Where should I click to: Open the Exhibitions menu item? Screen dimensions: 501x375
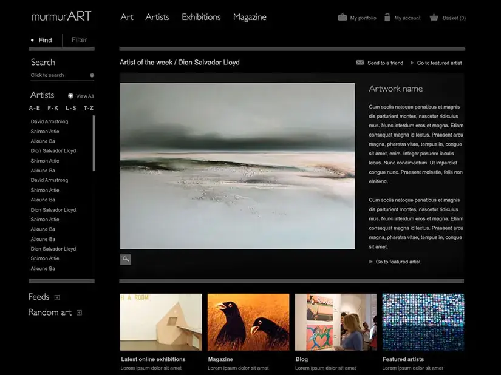(201, 17)
